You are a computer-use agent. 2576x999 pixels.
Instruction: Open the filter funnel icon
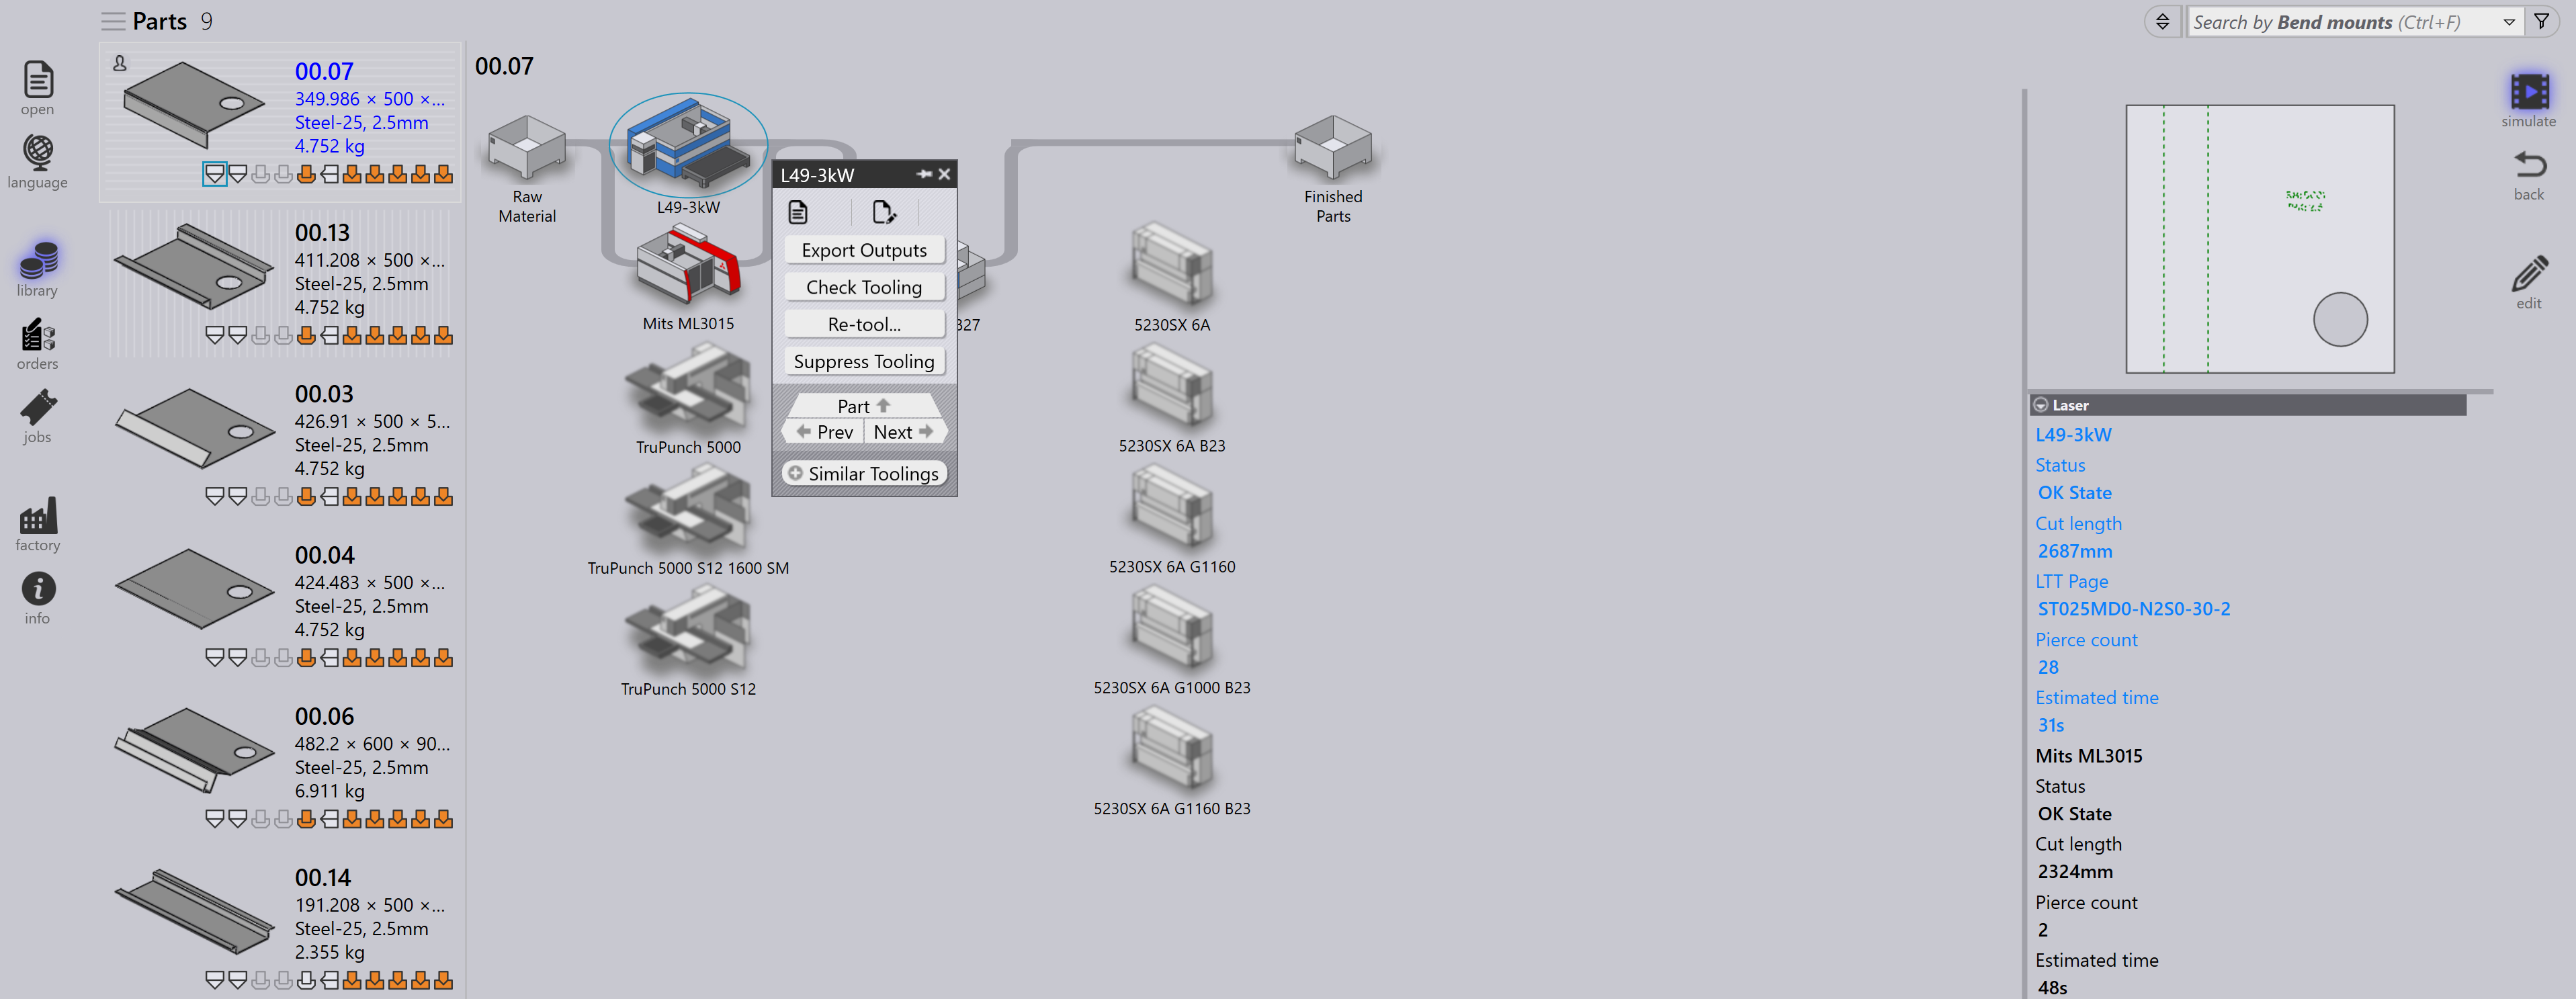tap(2541, 21)
